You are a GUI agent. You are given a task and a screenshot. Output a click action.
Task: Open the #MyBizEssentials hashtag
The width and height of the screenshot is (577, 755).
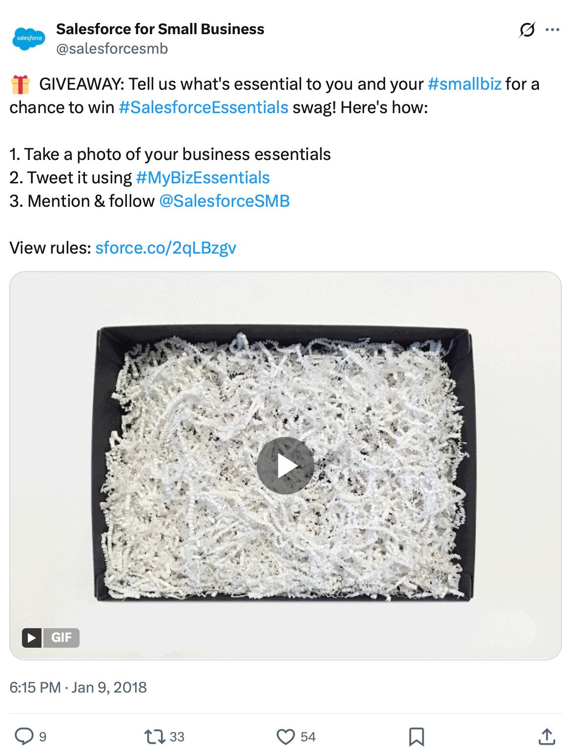[204, 178]
